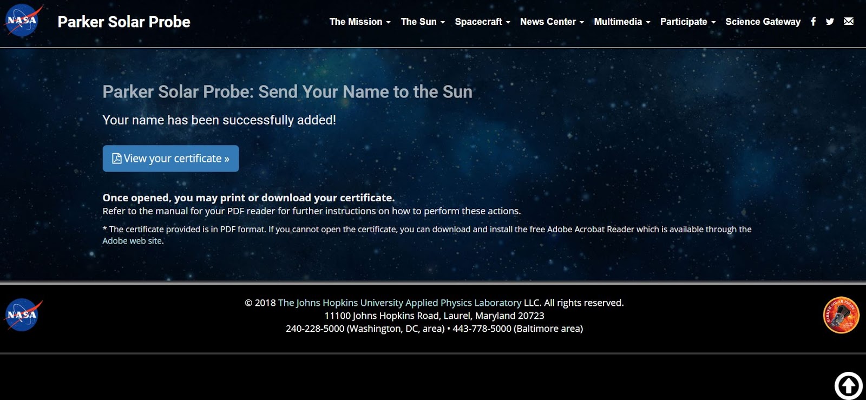Expand The Mission dropdown menu
This screenshot has height=400, width=866.
pyautogui.click(x=360, y=22)
